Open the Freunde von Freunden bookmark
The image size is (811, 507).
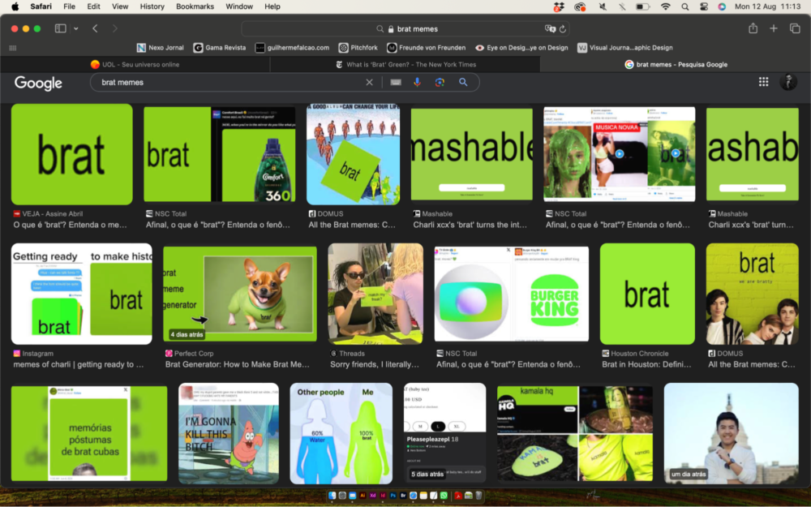(x=427, y=48)
